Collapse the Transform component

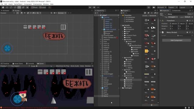point(161,21)
